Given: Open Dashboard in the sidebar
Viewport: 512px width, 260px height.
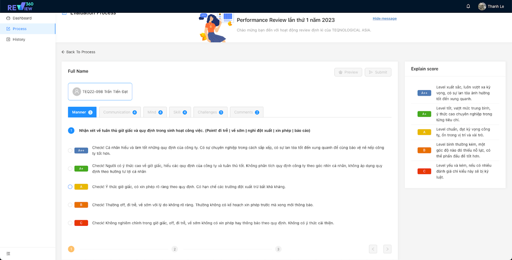Looking at the screenshot, I should tap(22, 18).
